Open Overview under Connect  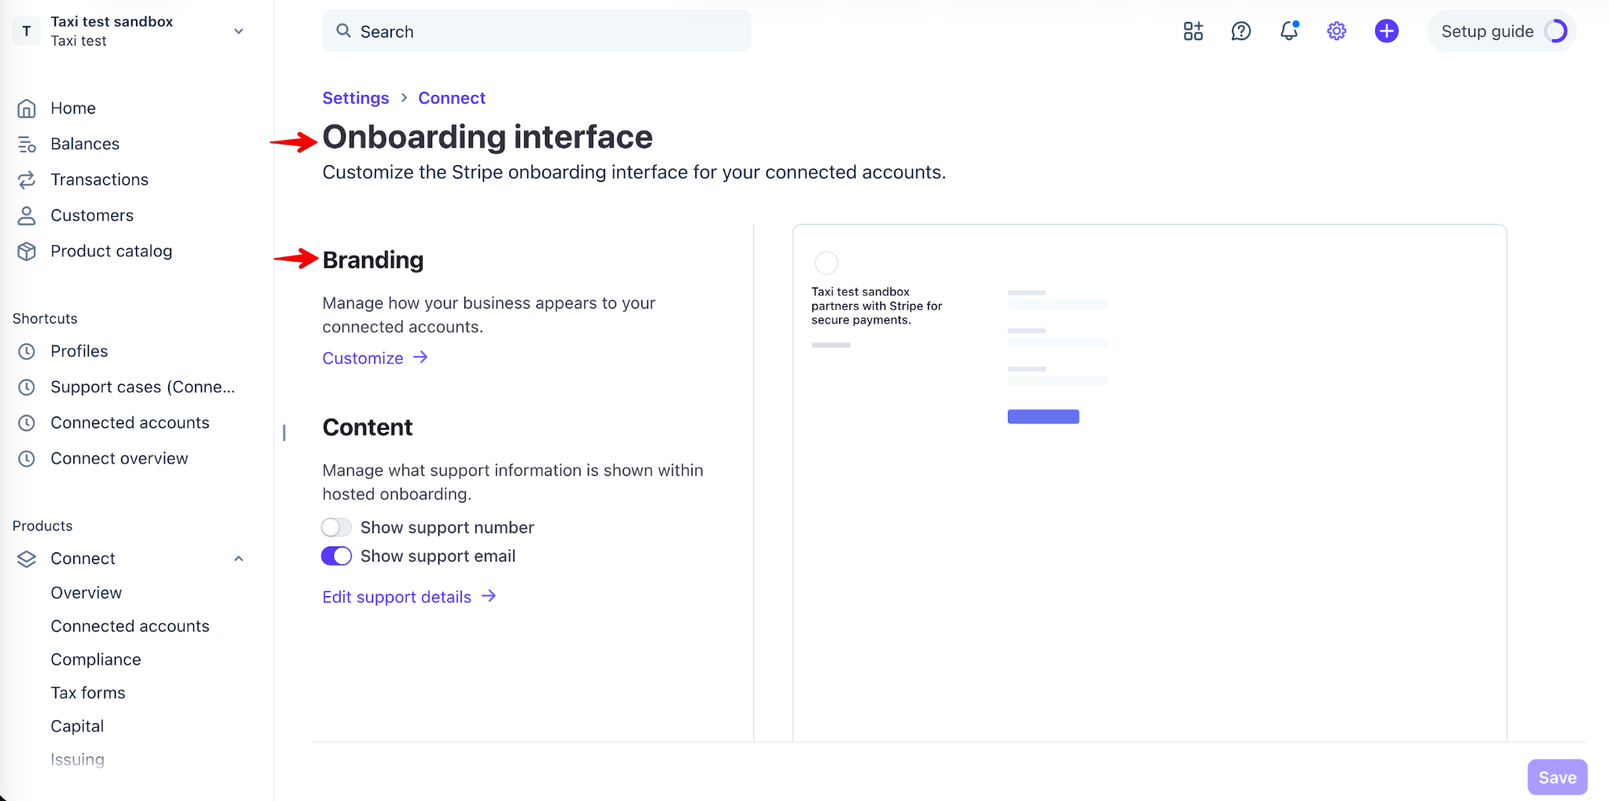(86, 593)
